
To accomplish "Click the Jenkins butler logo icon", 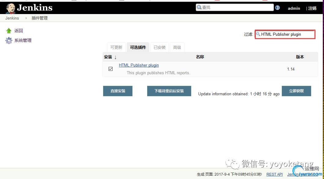I will coord(10,9).
